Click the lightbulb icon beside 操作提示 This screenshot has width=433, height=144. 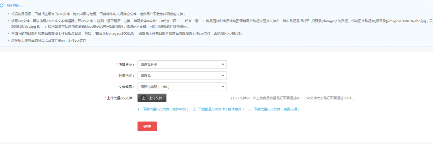(3, 6)
